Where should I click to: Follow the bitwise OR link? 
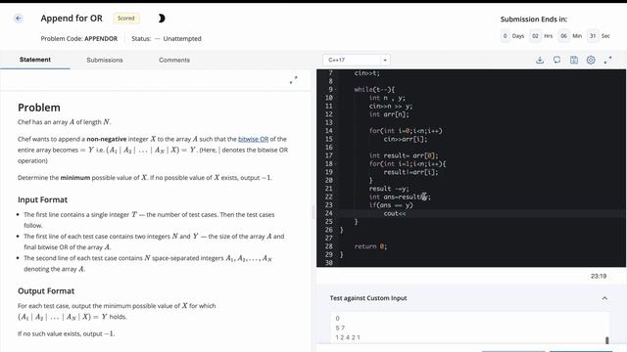(x=253, y=139)
